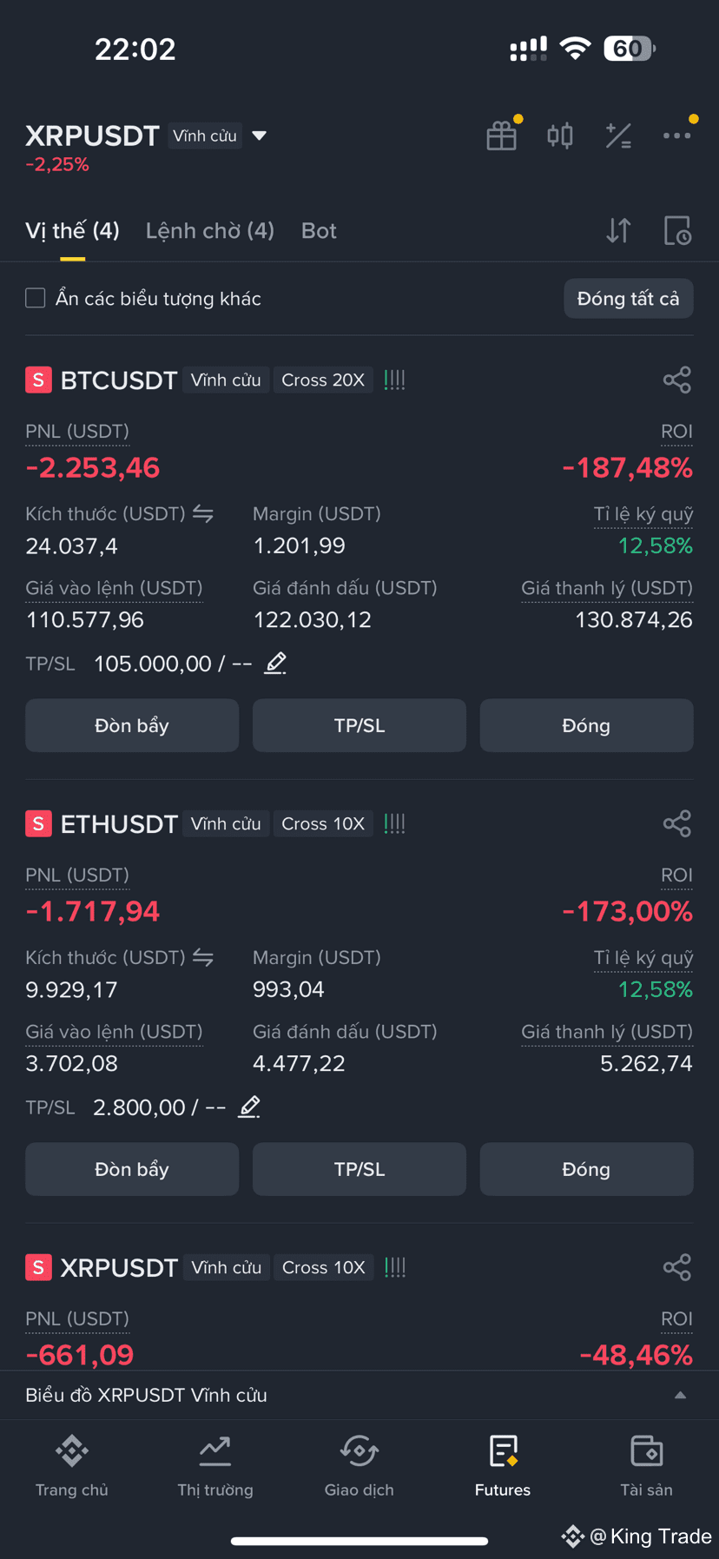This screenshot has width=719, height=1559.
Task: Tap the 'Đóng tất cả' button
Action: [629, 299]
